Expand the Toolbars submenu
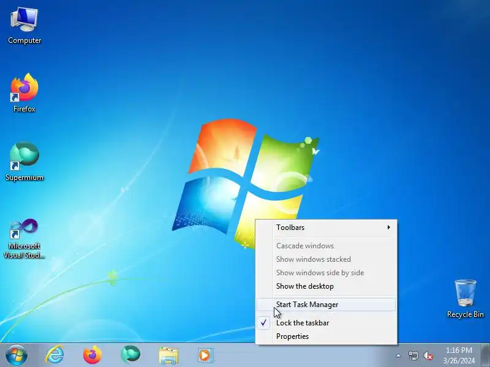The image size is (490, 367). pyautogui.click(x=326, y=228)
